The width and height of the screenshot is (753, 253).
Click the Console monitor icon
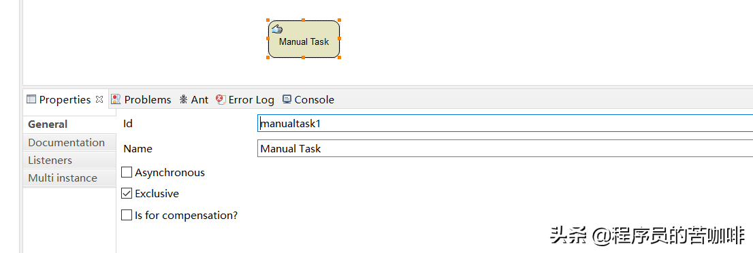point(287,99)
